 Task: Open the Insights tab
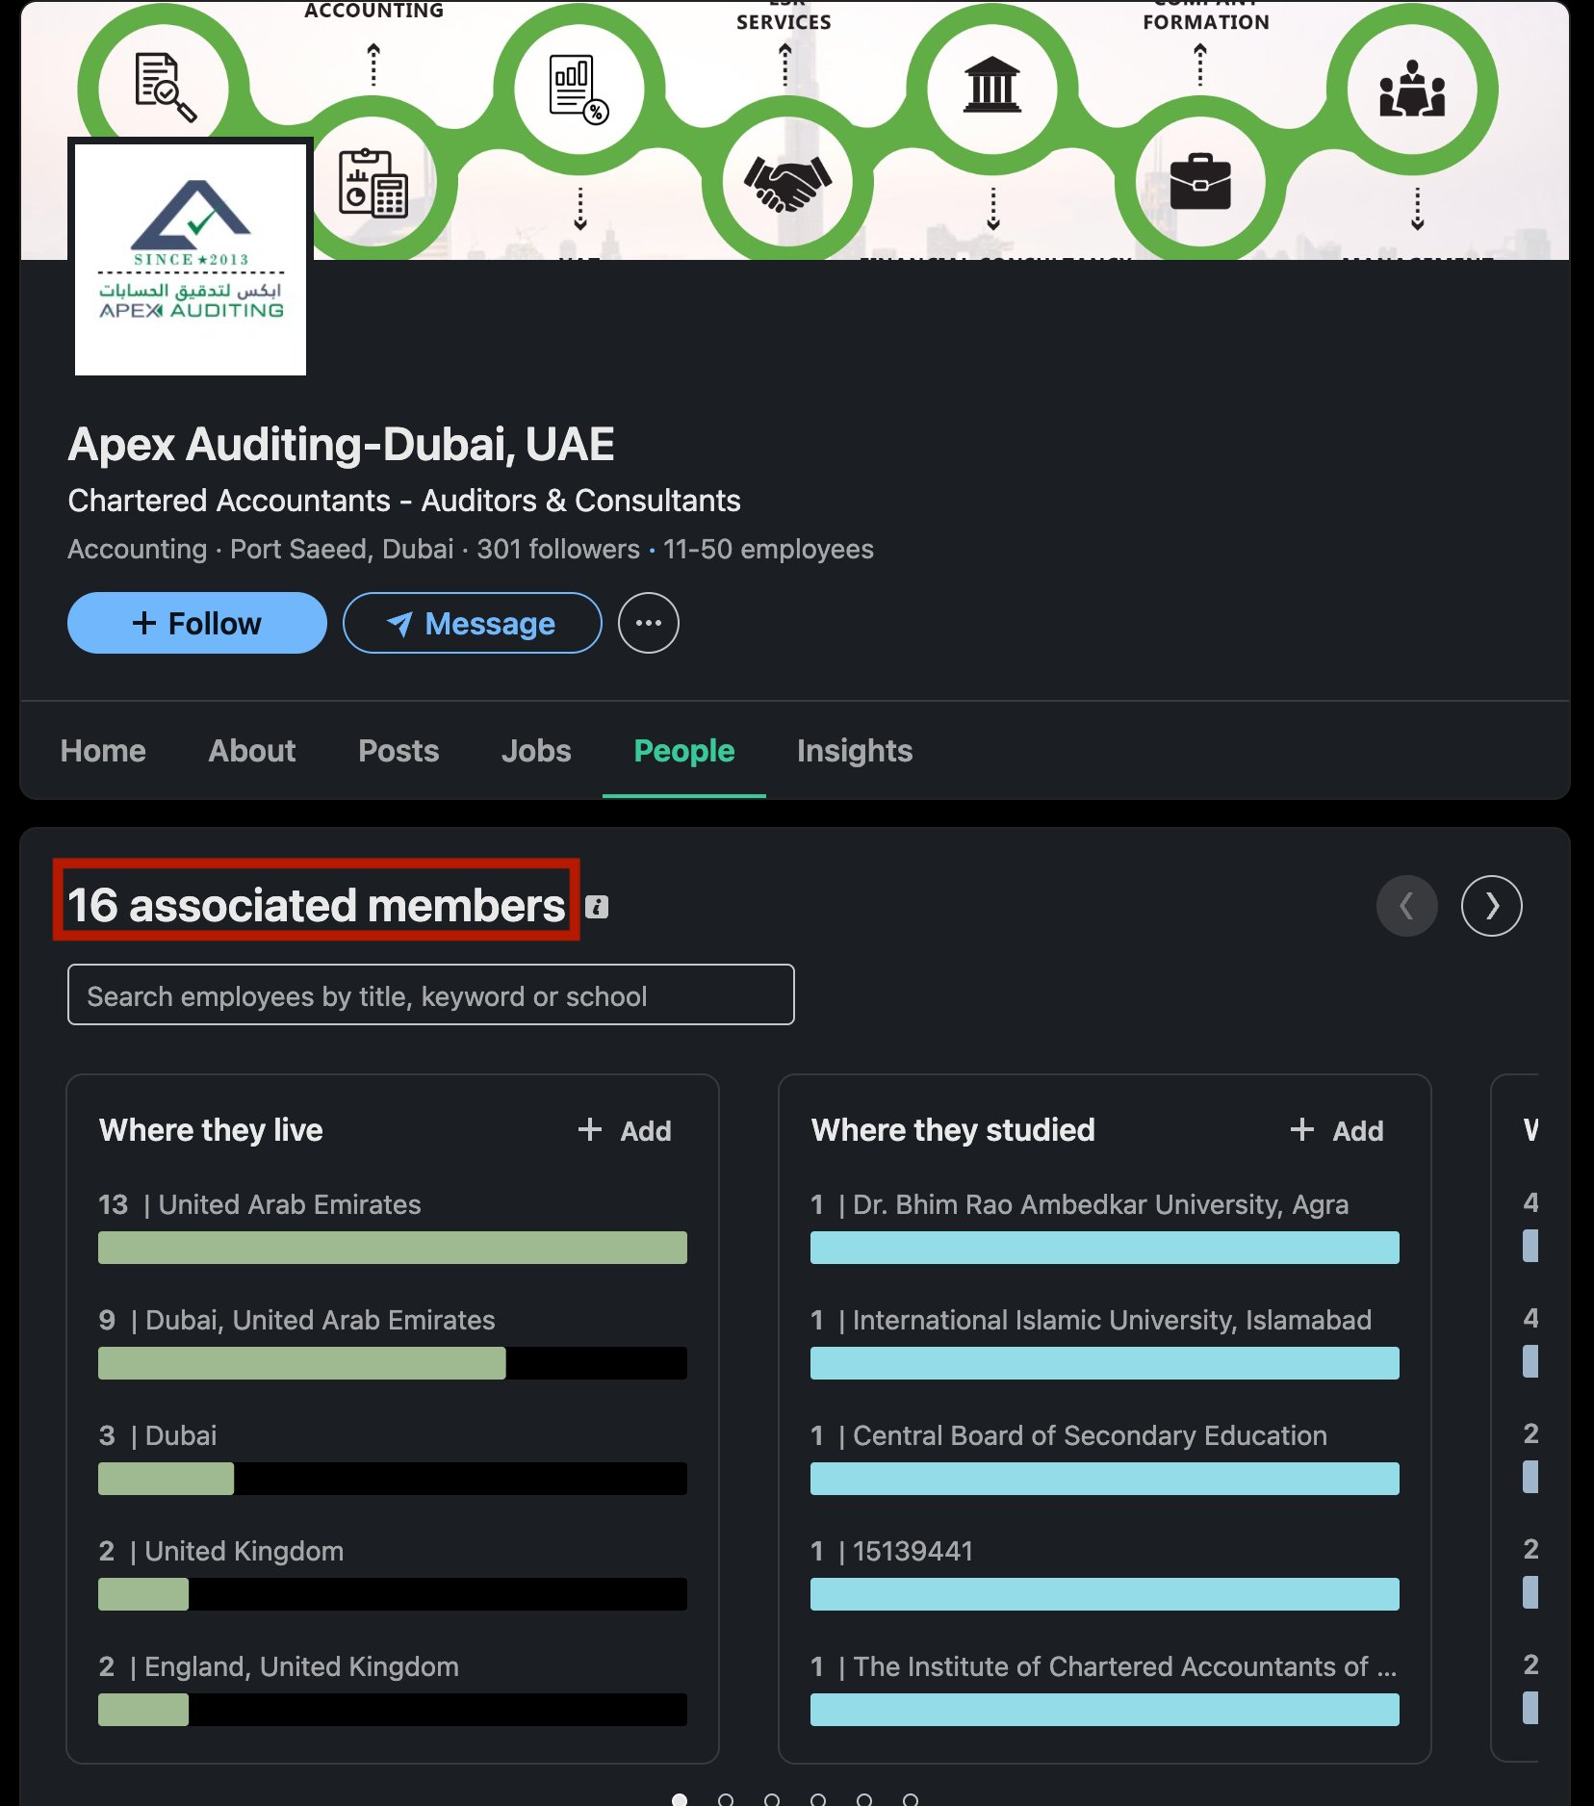tap(854, 751)
